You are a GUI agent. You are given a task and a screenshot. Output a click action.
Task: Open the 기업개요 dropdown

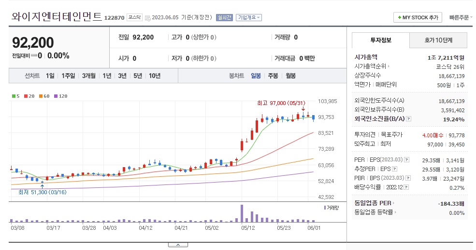click(248, 17)
